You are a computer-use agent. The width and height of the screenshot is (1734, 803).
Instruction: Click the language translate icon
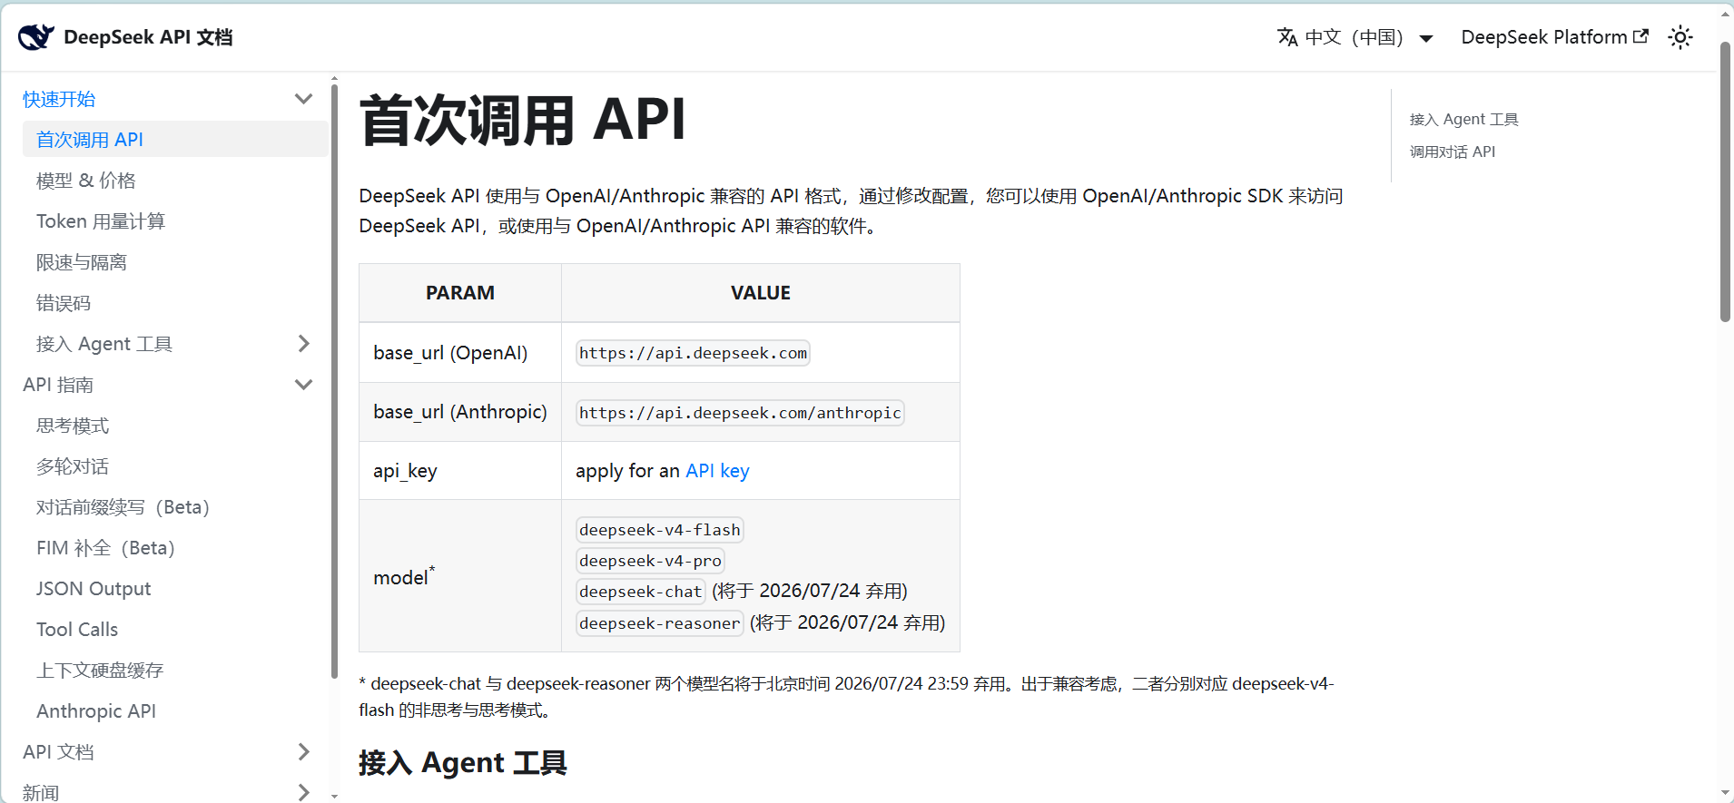click(x=1287, y=37)
